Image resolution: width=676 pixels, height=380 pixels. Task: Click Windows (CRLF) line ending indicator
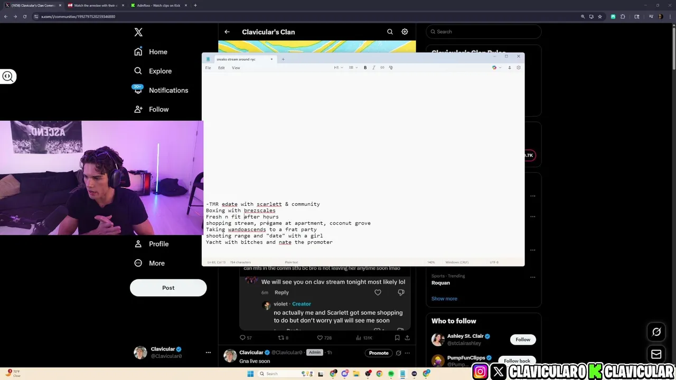457,262
